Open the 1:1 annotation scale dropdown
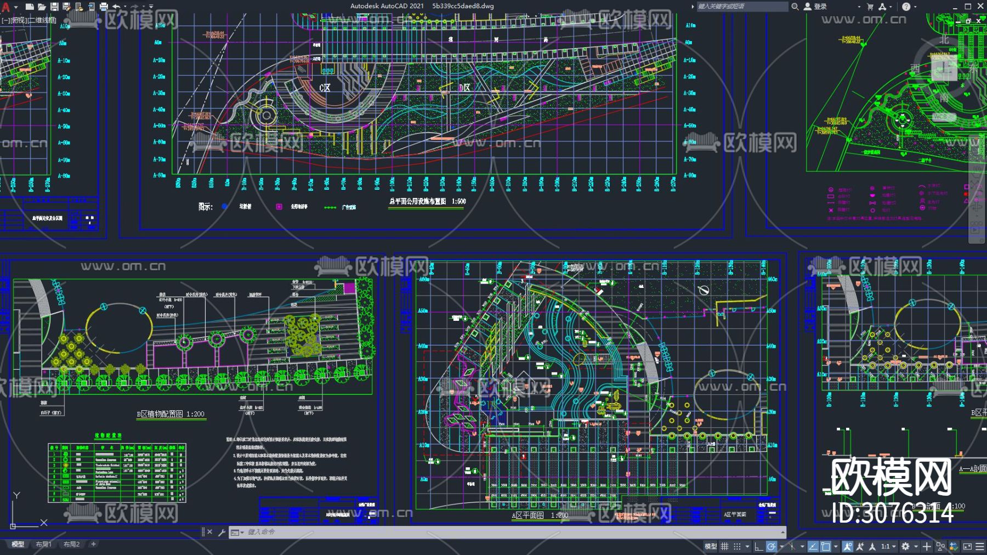The height and width of the screenshot is (555, 987). (x=888, y=546)
